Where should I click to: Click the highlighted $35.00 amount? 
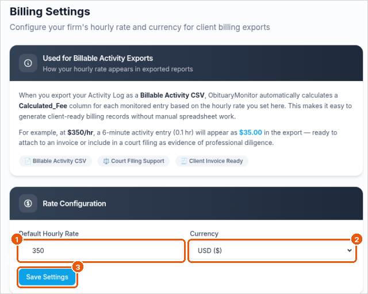(x=251, y=132)
